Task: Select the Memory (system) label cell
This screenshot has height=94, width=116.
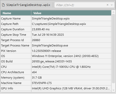Action: click(x=16, y=78)
